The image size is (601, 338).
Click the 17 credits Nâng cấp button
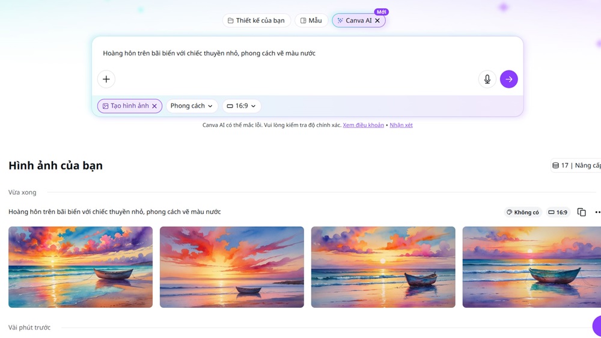tap(576, 165)
